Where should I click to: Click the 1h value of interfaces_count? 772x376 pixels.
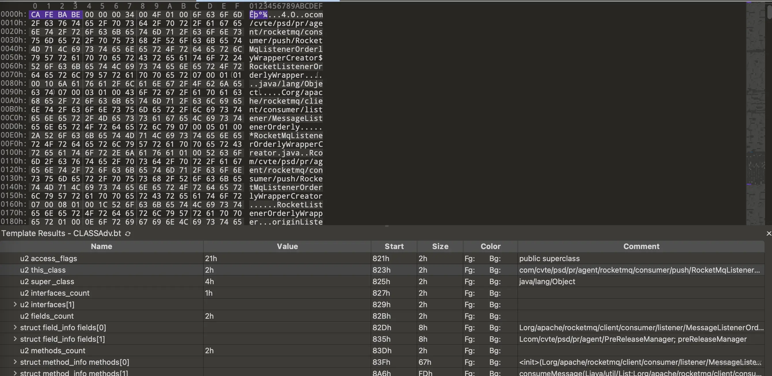tap(209, 293)
